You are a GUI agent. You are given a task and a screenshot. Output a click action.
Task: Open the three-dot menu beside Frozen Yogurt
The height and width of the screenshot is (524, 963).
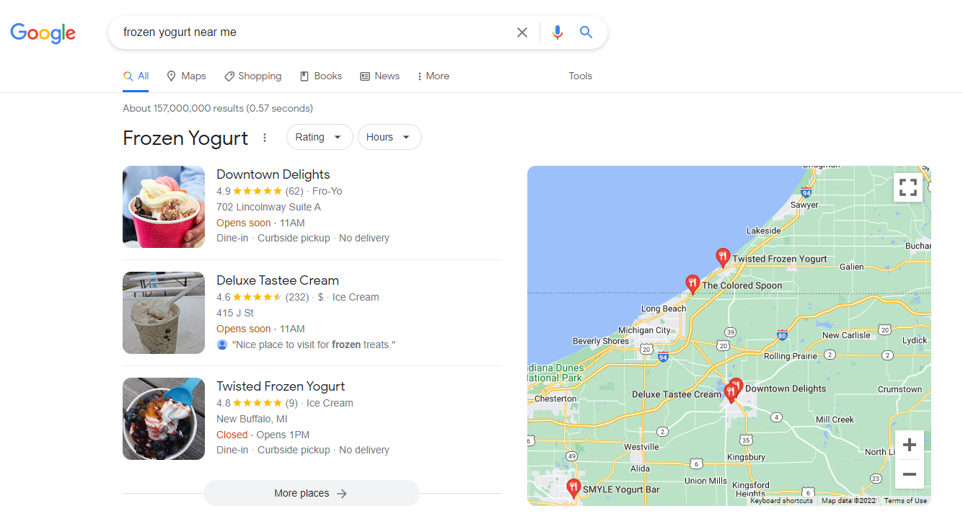[265, 138]
